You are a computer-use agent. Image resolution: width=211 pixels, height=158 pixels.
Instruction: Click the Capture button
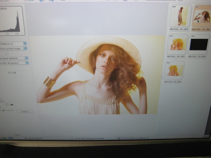[x=25, y=111]
